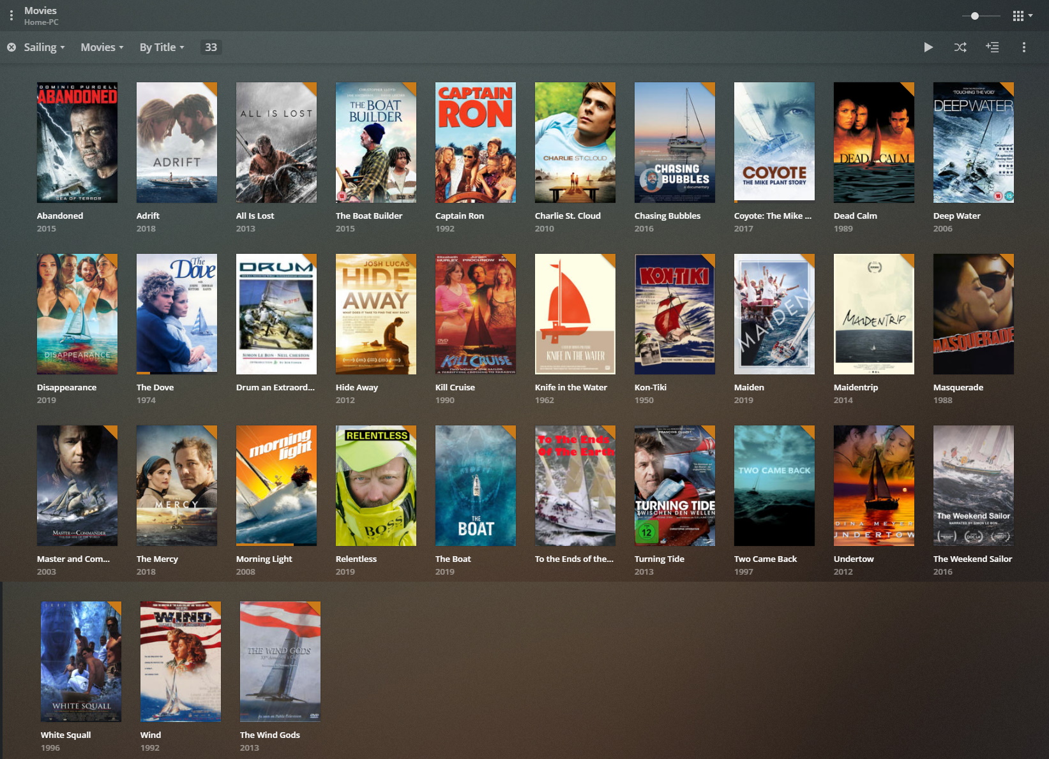This screenshot has width=1049, height=759.
Task: Select the Morning Light poster
Action: point(276,485)
